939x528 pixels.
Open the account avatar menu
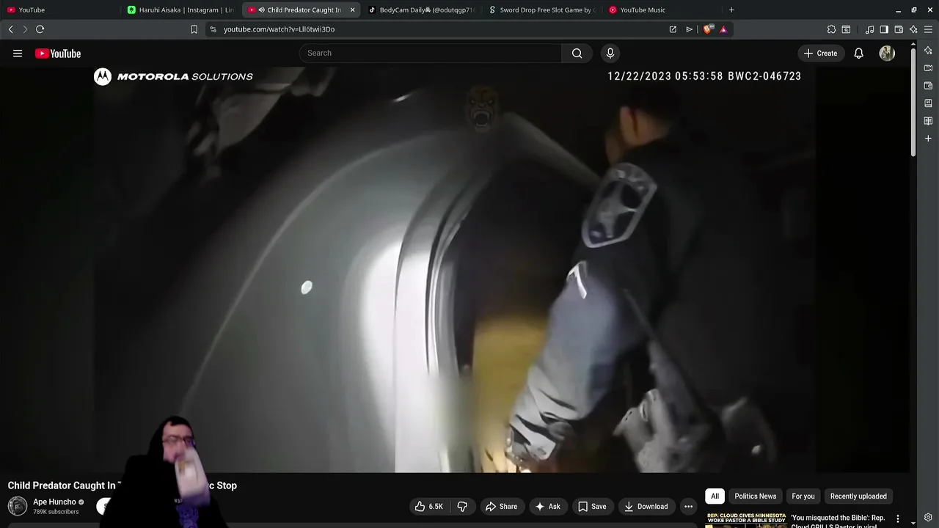point(887,54)
